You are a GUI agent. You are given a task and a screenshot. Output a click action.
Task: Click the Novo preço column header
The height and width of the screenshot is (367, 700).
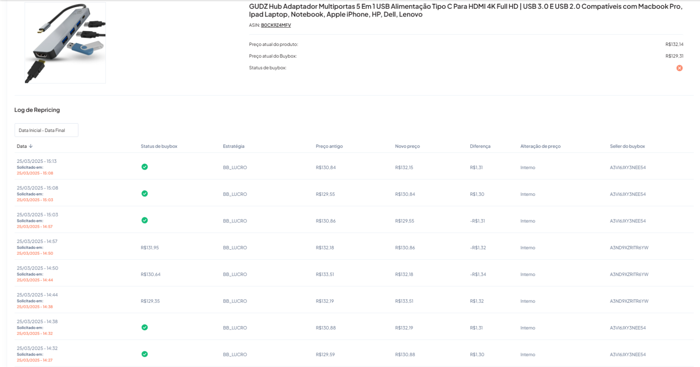[407, 146]
